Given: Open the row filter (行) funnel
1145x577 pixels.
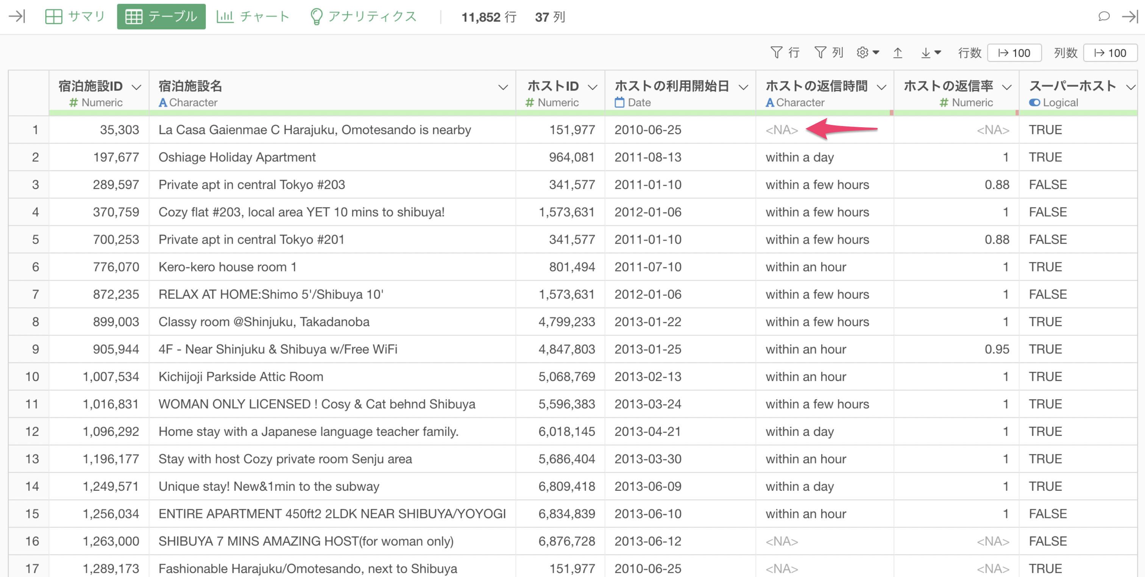Looking at the screenshot, I should (x=785, y=53).
